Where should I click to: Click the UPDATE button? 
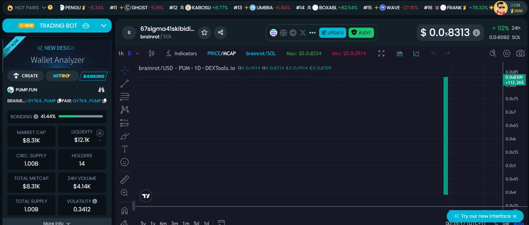click(x=332, y=33)
